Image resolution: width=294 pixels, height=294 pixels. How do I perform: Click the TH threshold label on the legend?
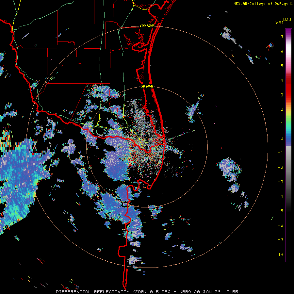281,254
